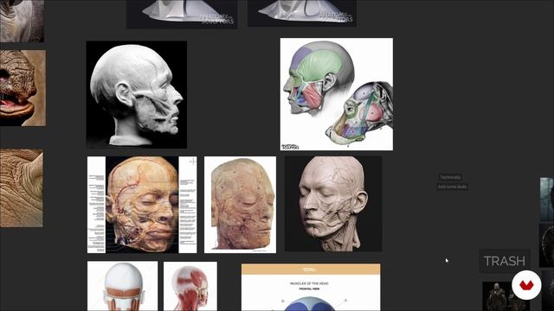Click the 'Technically' text note
The width and height of the screenshot is (554, 311).
pos(450,177)
